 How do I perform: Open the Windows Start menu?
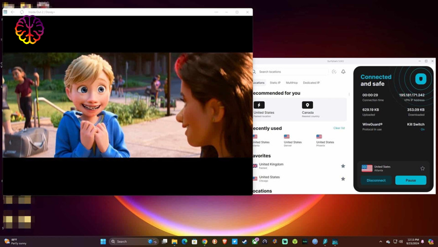coord(103,242)
